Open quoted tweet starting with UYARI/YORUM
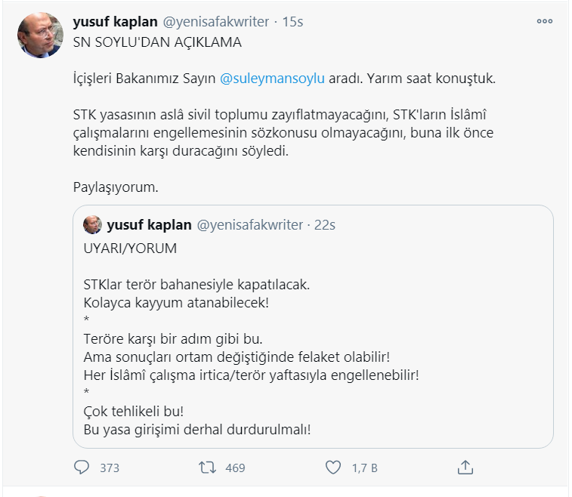 click(313, 326)
